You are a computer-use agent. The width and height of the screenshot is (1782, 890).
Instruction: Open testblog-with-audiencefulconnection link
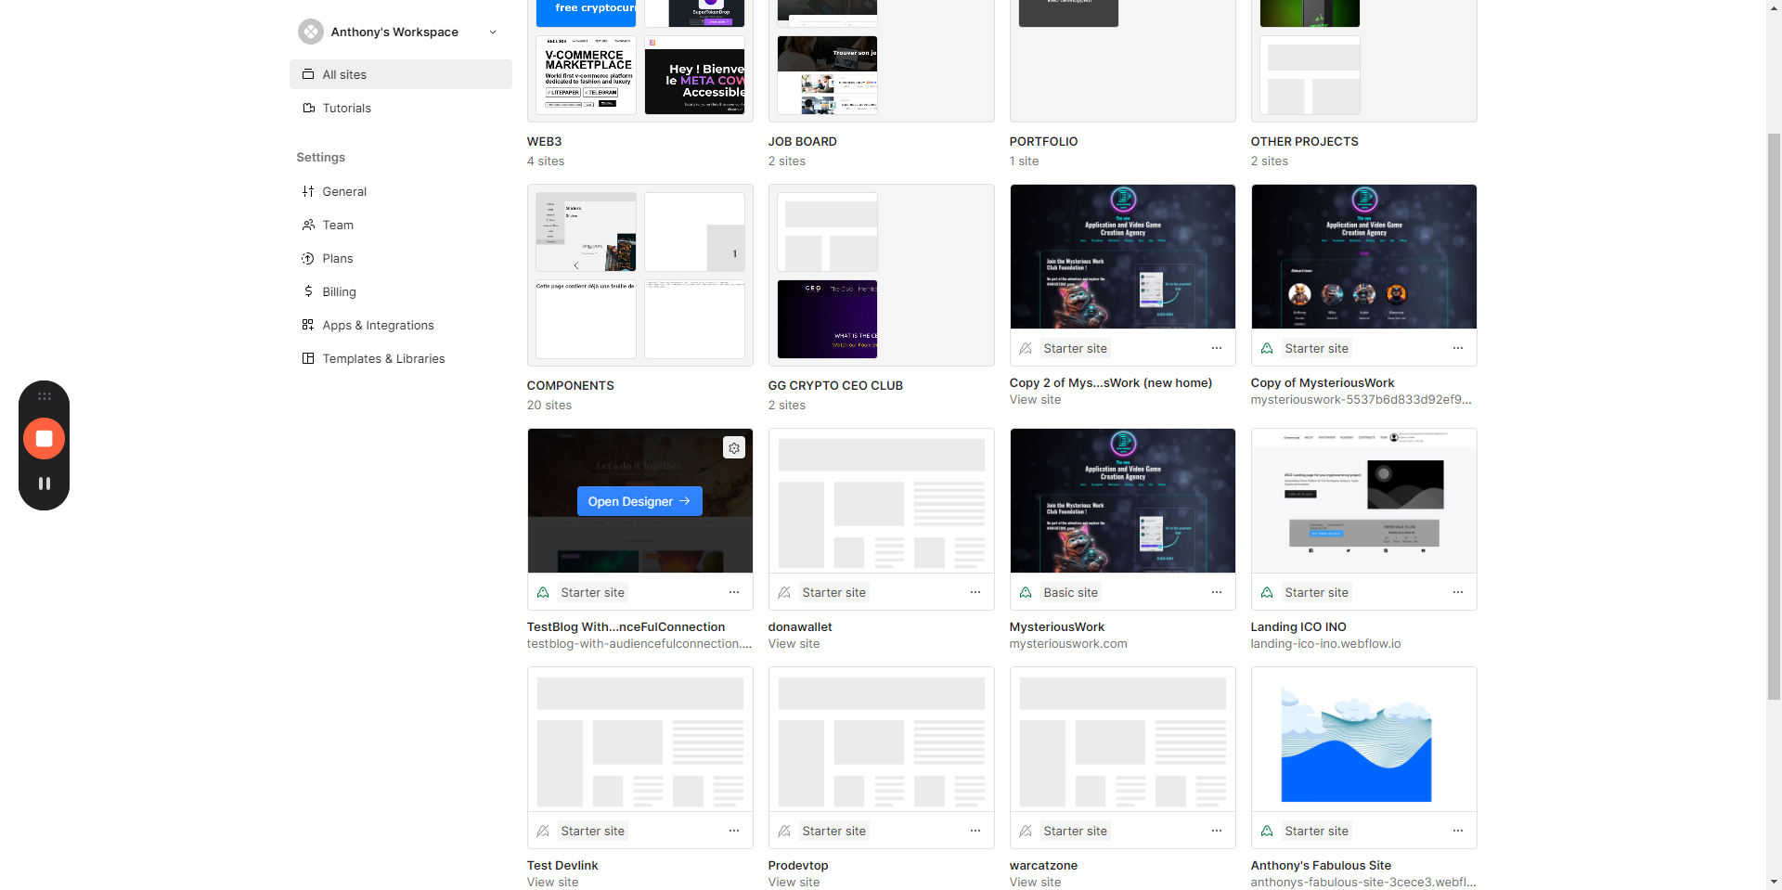tap(639, 644)
